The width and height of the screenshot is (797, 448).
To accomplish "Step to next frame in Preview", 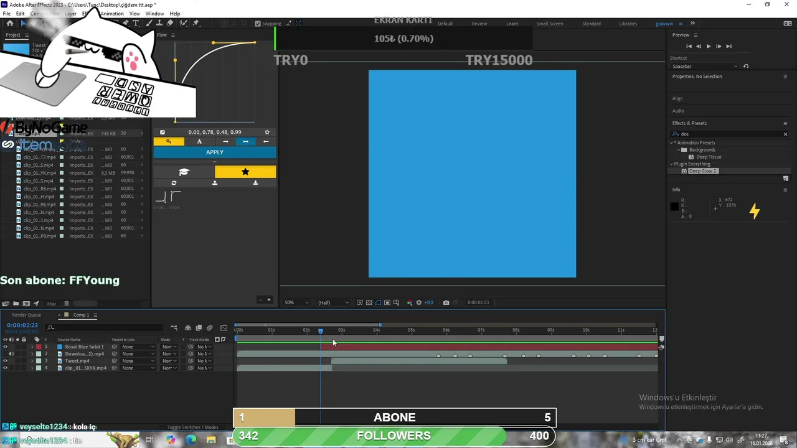I will (719, 46).
